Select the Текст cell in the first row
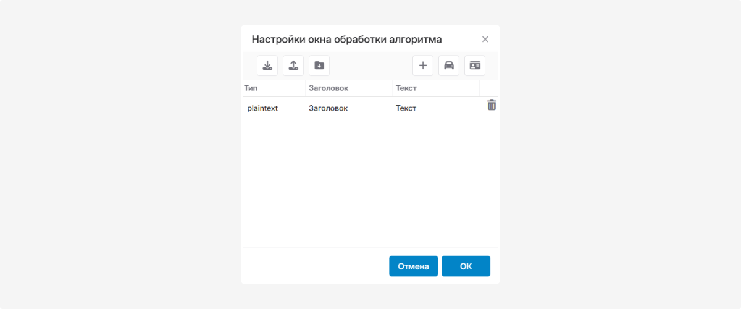Screen dimensions: 741x309 pos(406,108)
